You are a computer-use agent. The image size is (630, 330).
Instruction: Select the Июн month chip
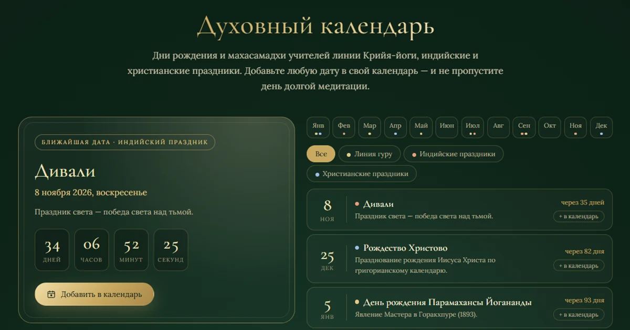[x=447, y=127]
